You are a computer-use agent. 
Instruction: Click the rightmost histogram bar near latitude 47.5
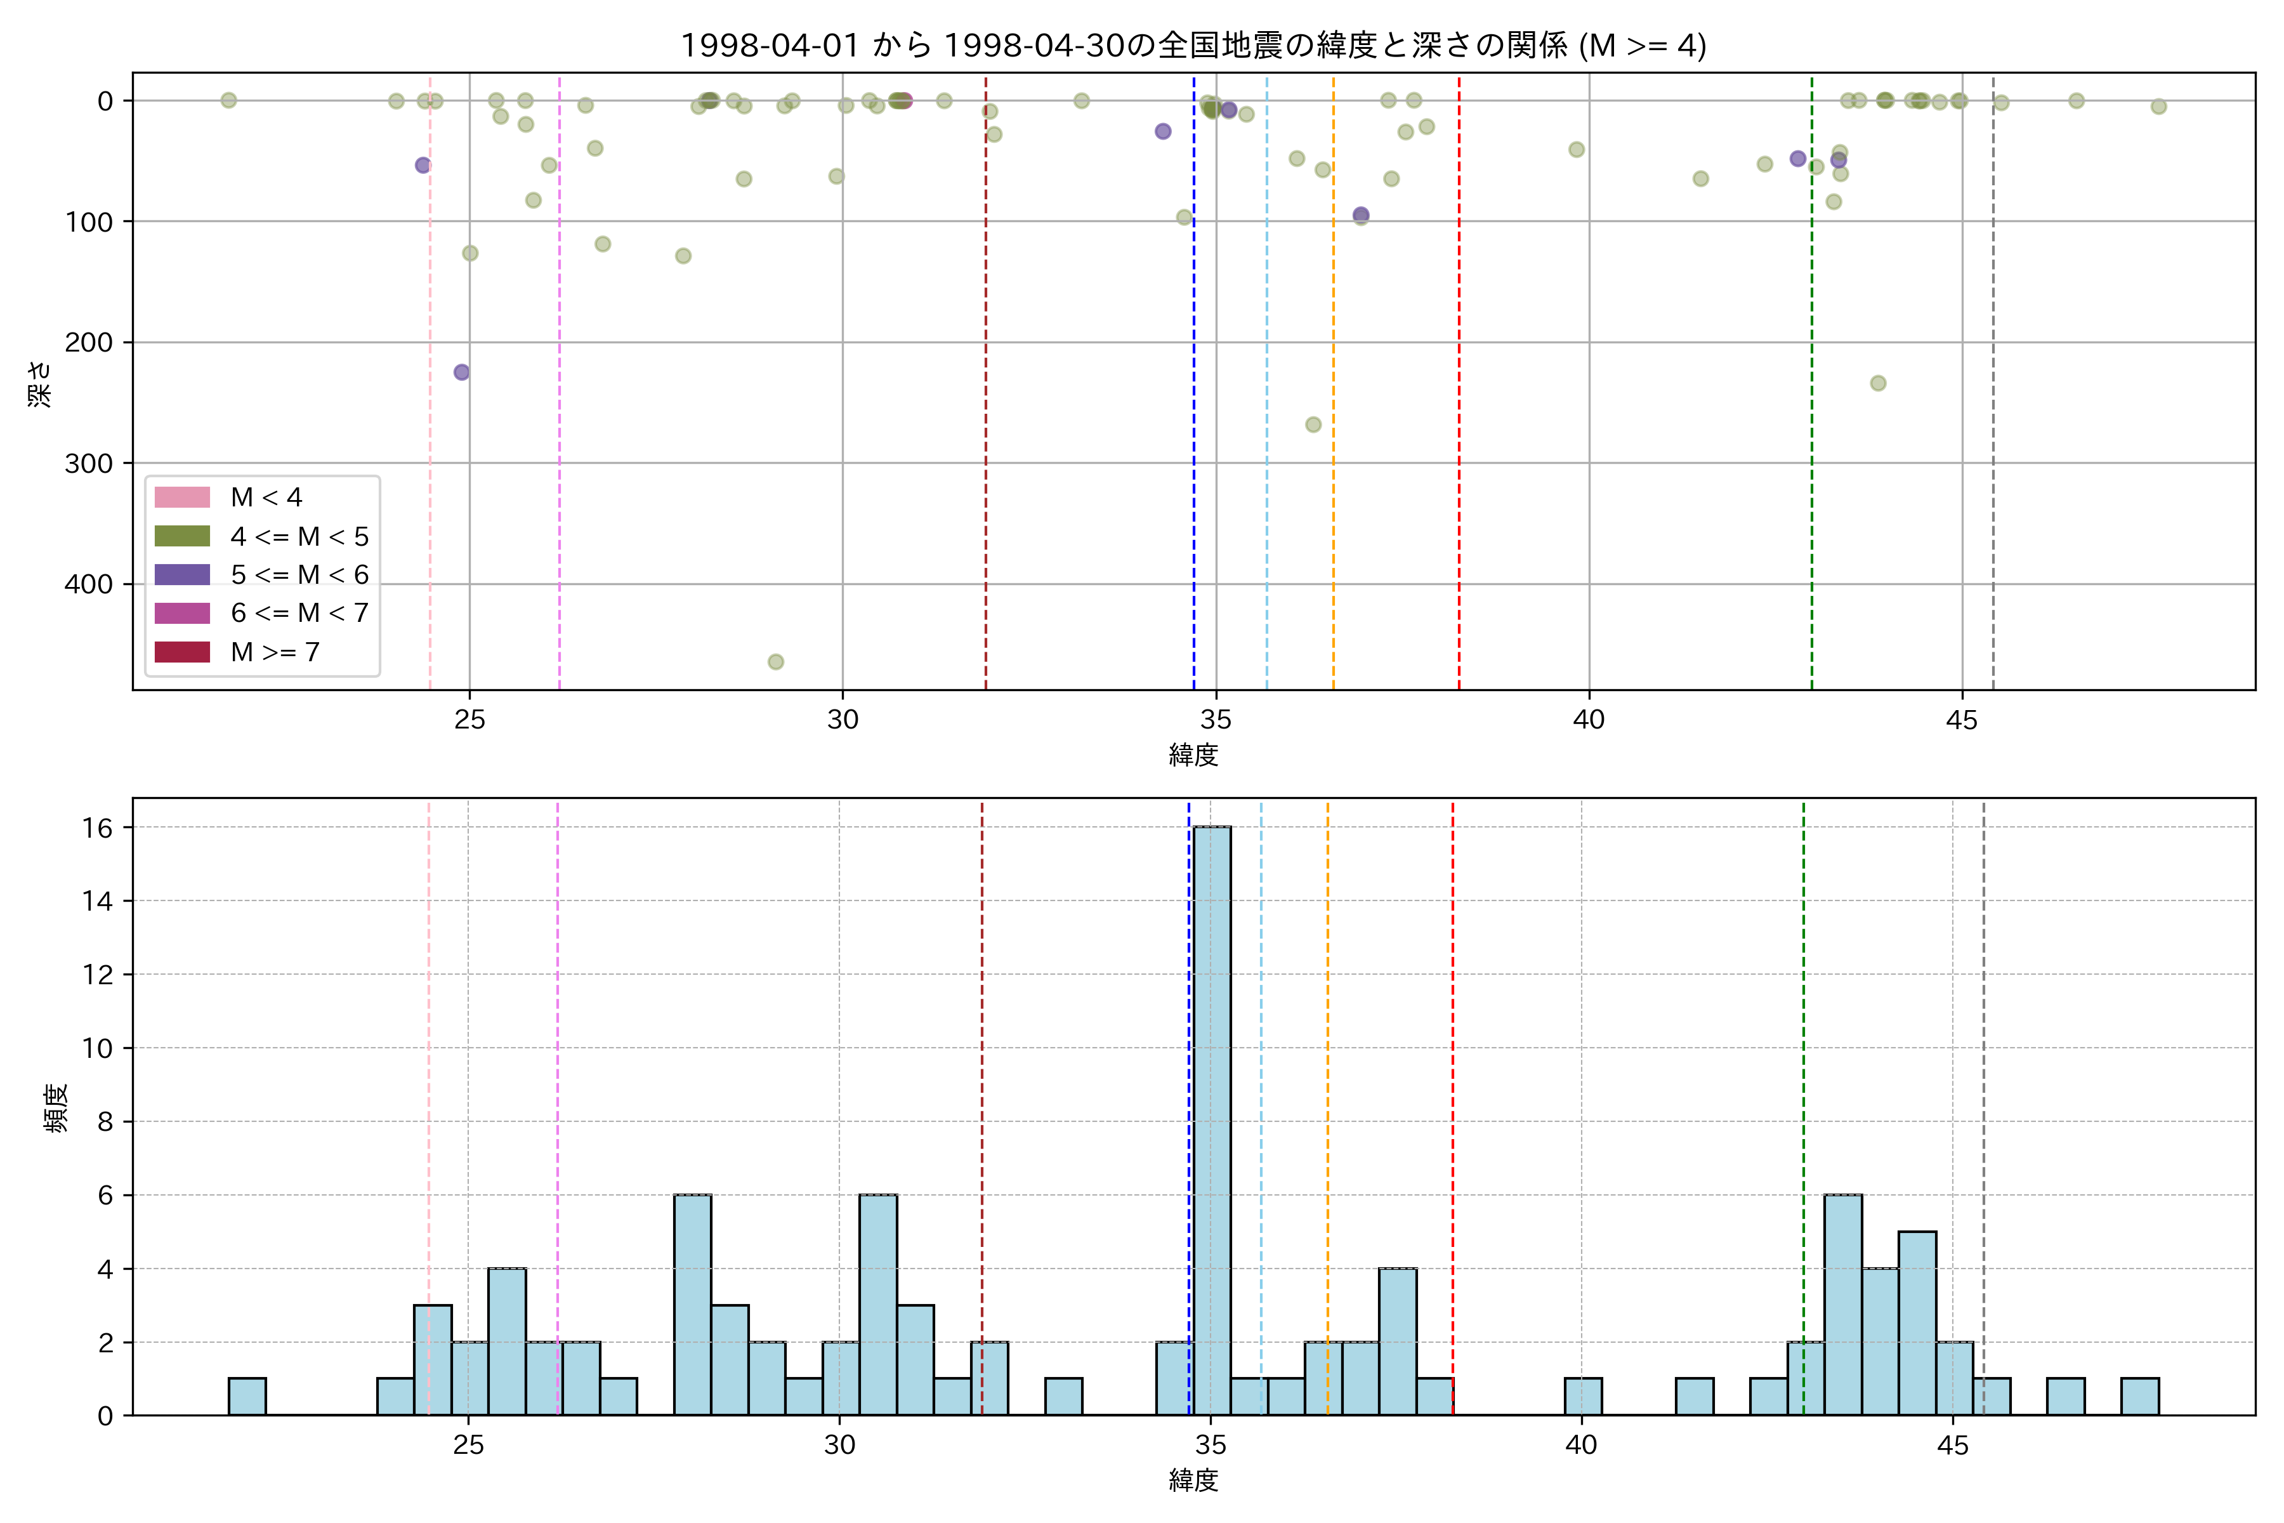(2139, 1397)
